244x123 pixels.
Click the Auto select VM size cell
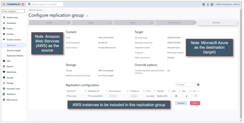[x=150, y=96]
